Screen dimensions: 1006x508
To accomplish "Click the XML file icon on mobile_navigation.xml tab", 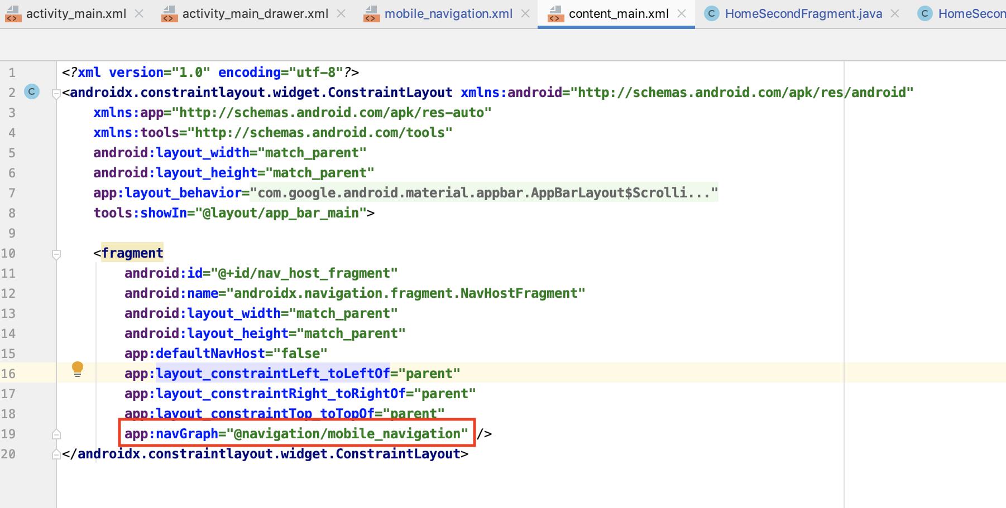I will 371,14.
